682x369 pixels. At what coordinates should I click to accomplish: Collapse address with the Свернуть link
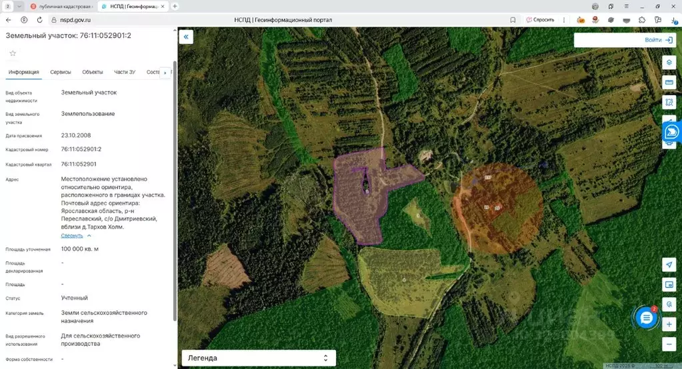(x=72, y=236)
